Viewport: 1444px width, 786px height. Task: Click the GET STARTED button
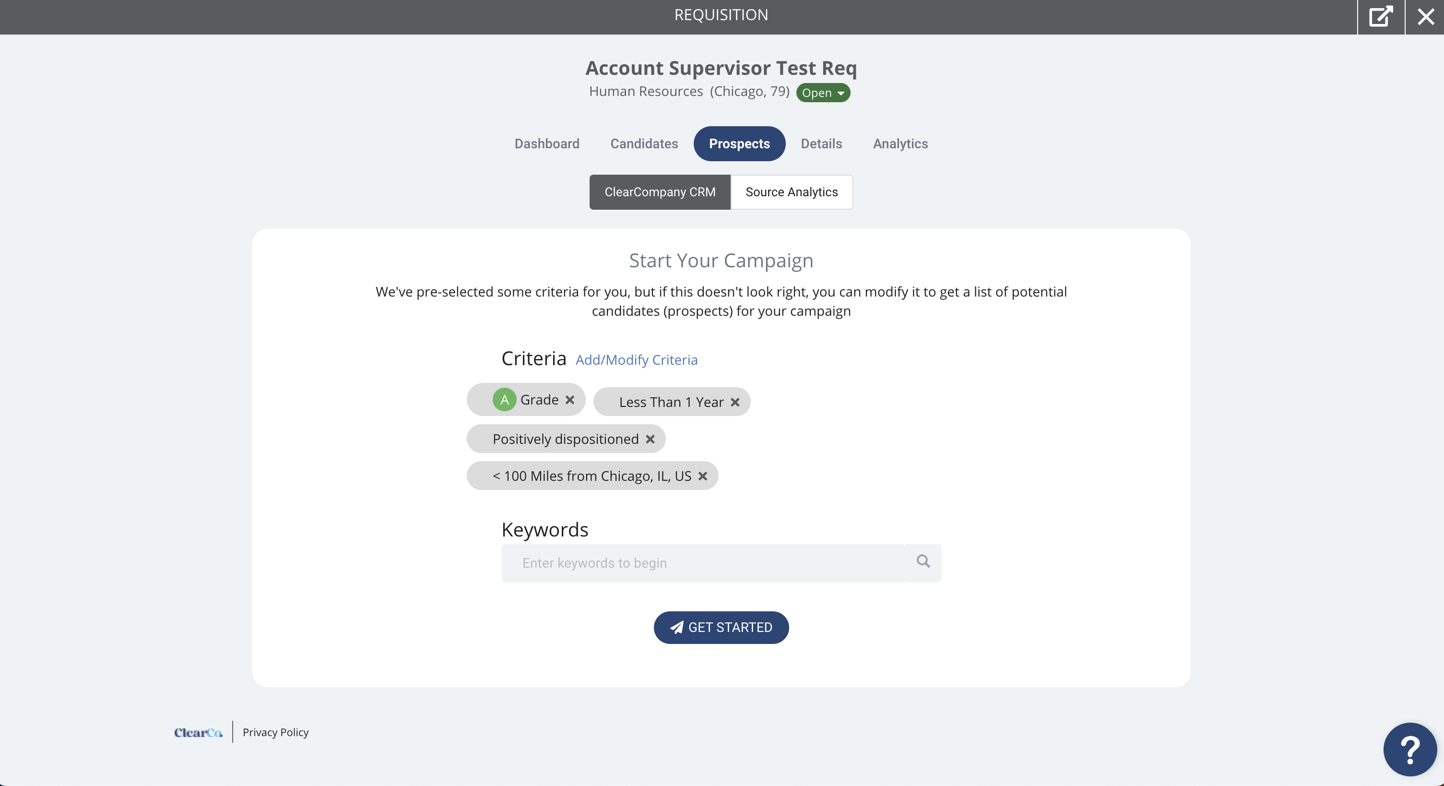[721, 627]
